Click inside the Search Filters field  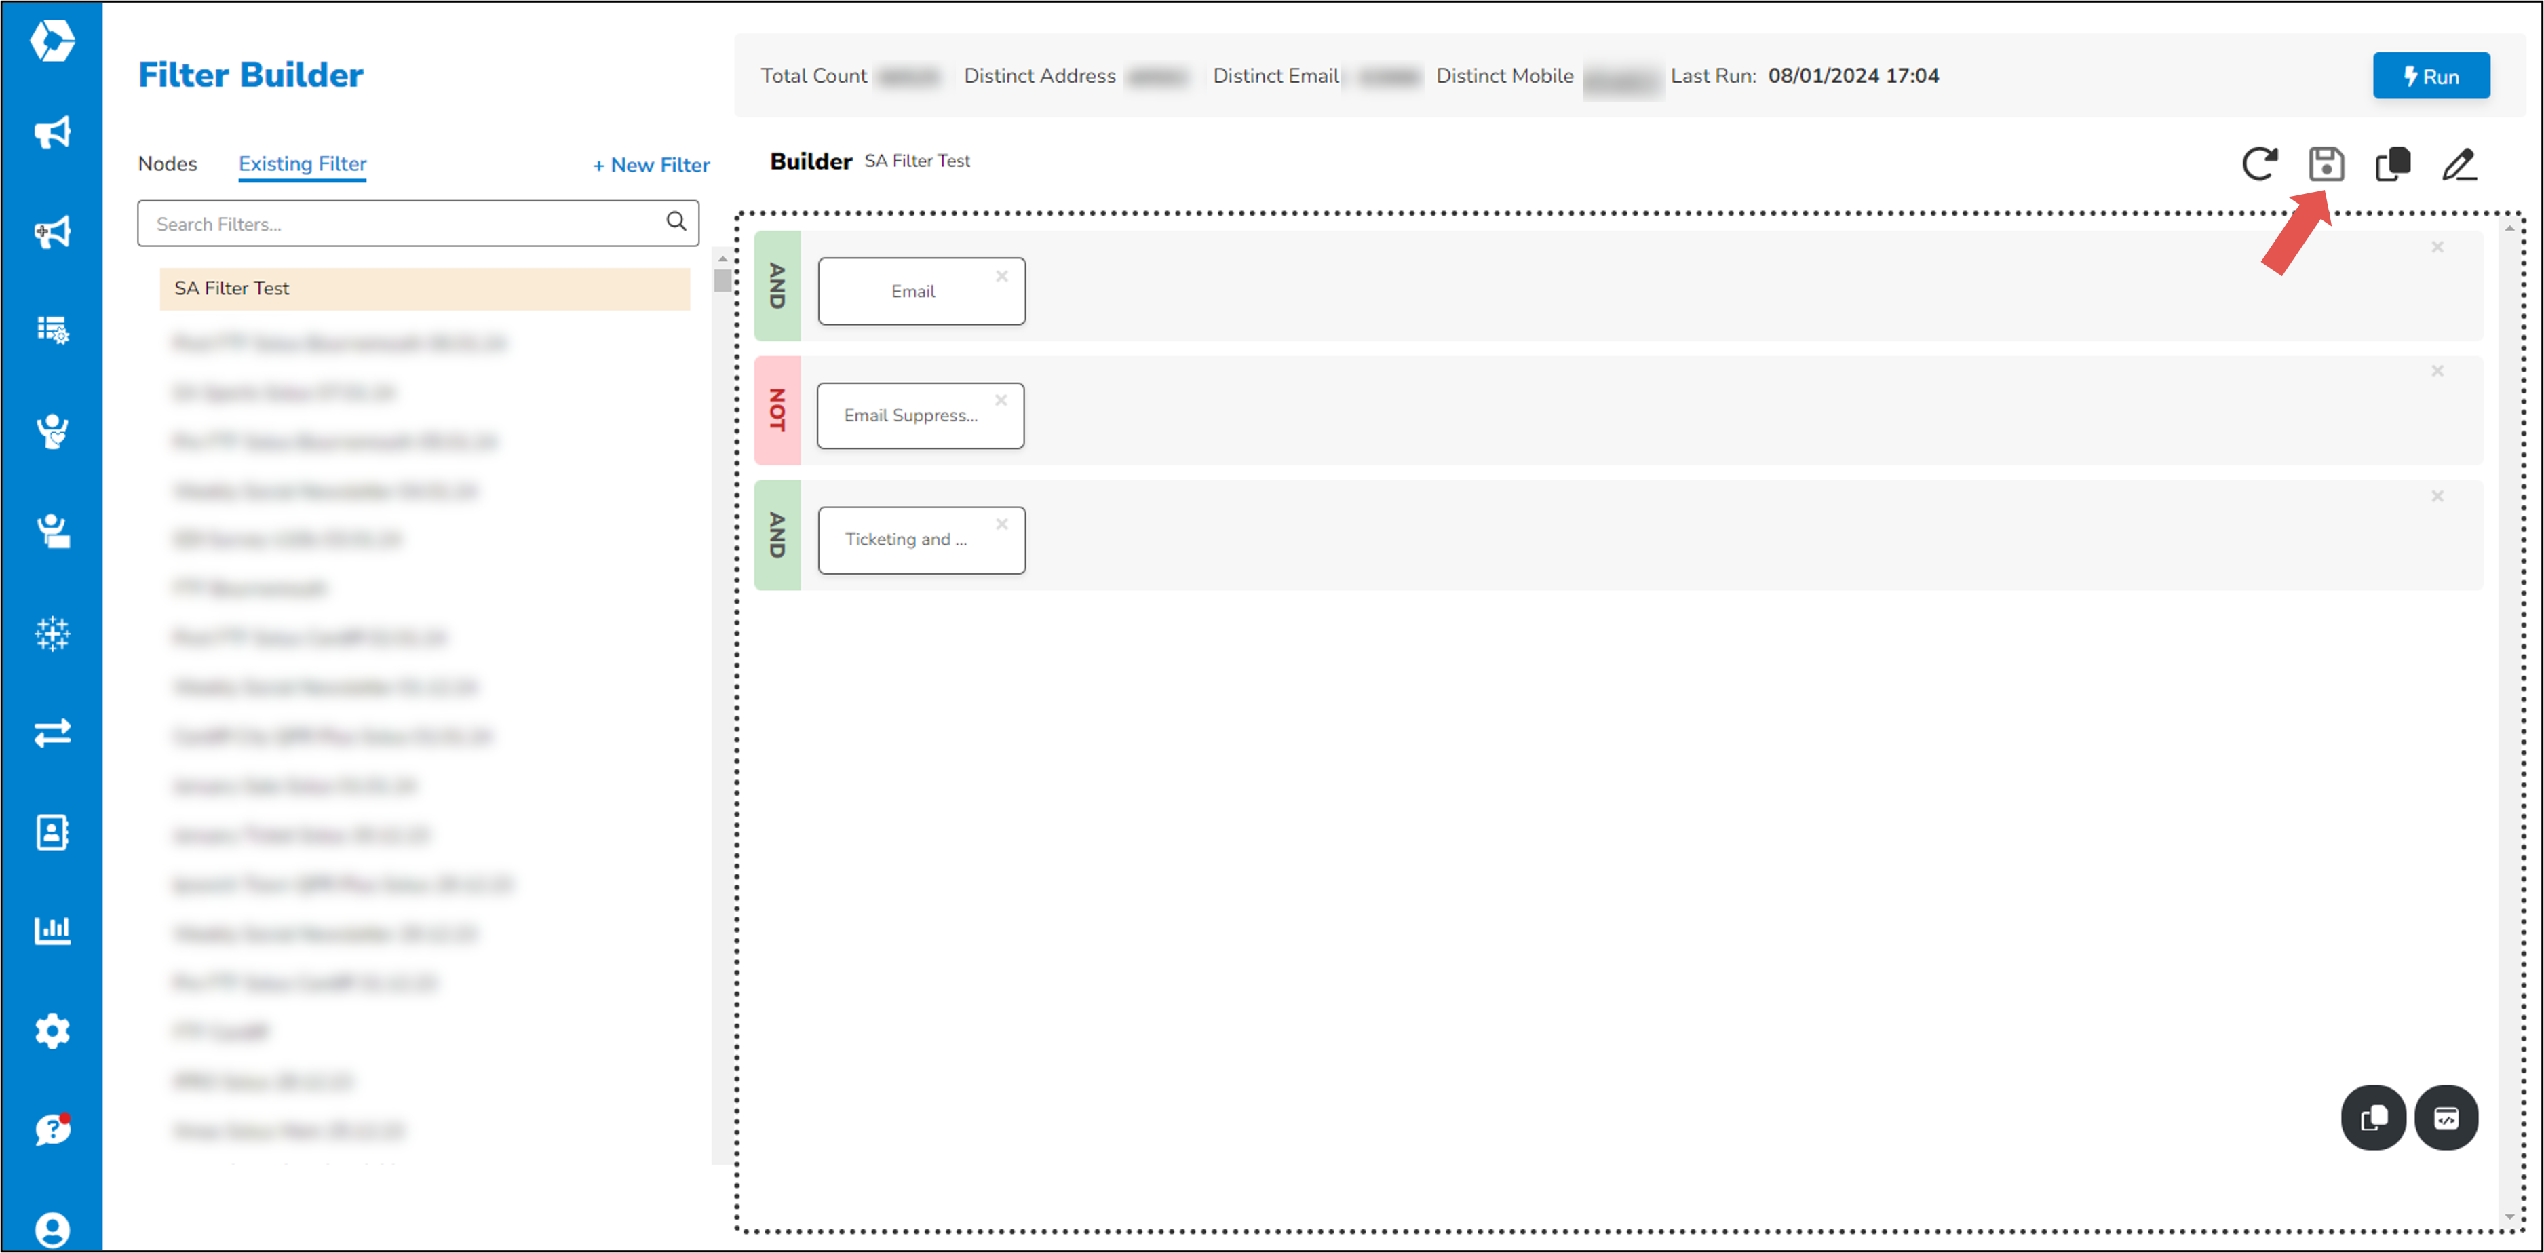coord(395,223)
